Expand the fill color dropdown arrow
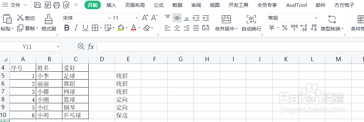 [x=126, y=28]
